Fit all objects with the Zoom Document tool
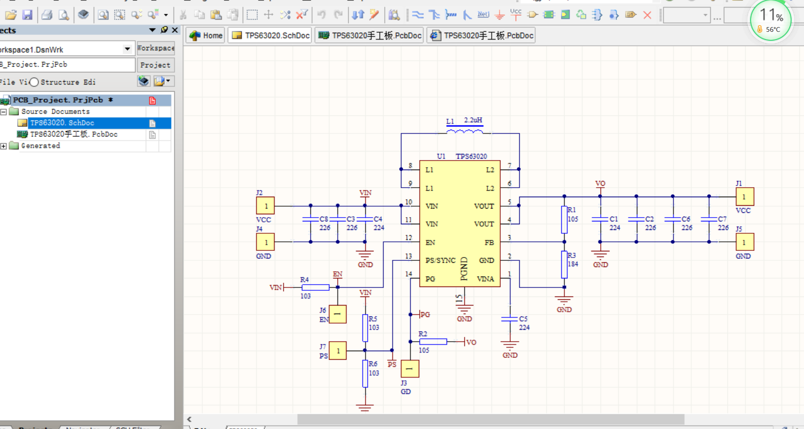 [103, 15]
